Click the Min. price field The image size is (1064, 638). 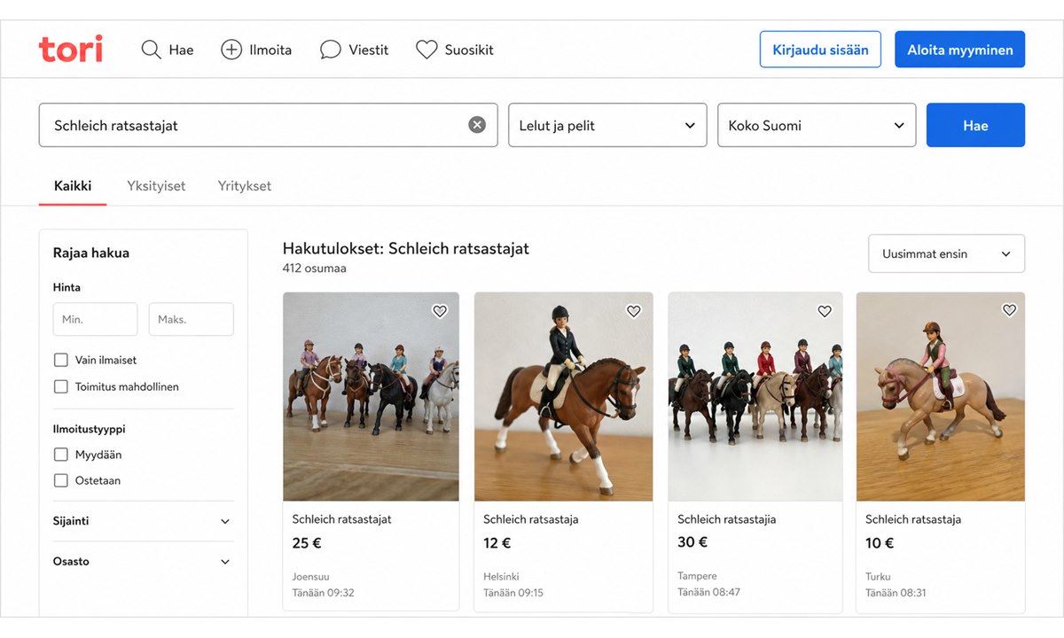tap(95, 319)
